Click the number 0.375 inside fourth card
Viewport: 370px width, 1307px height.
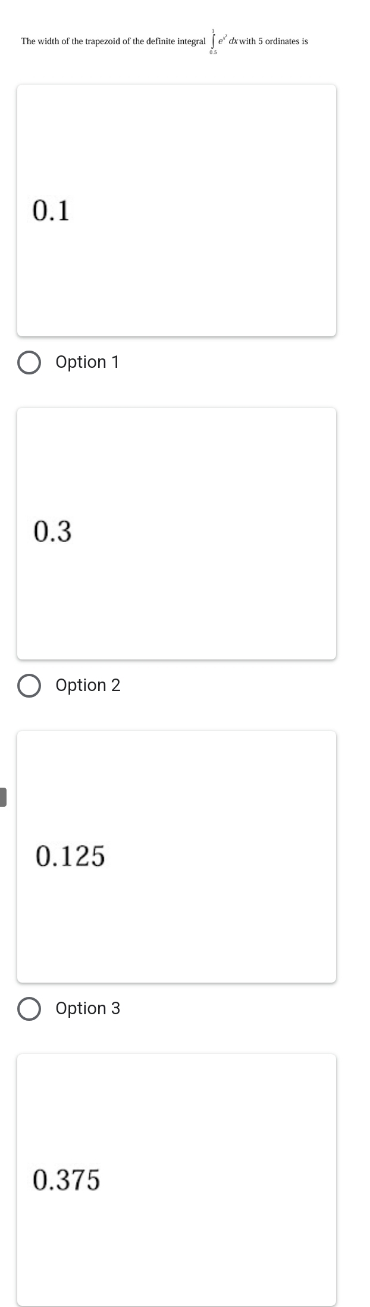pyautogui.click(x=67, y=1180)
